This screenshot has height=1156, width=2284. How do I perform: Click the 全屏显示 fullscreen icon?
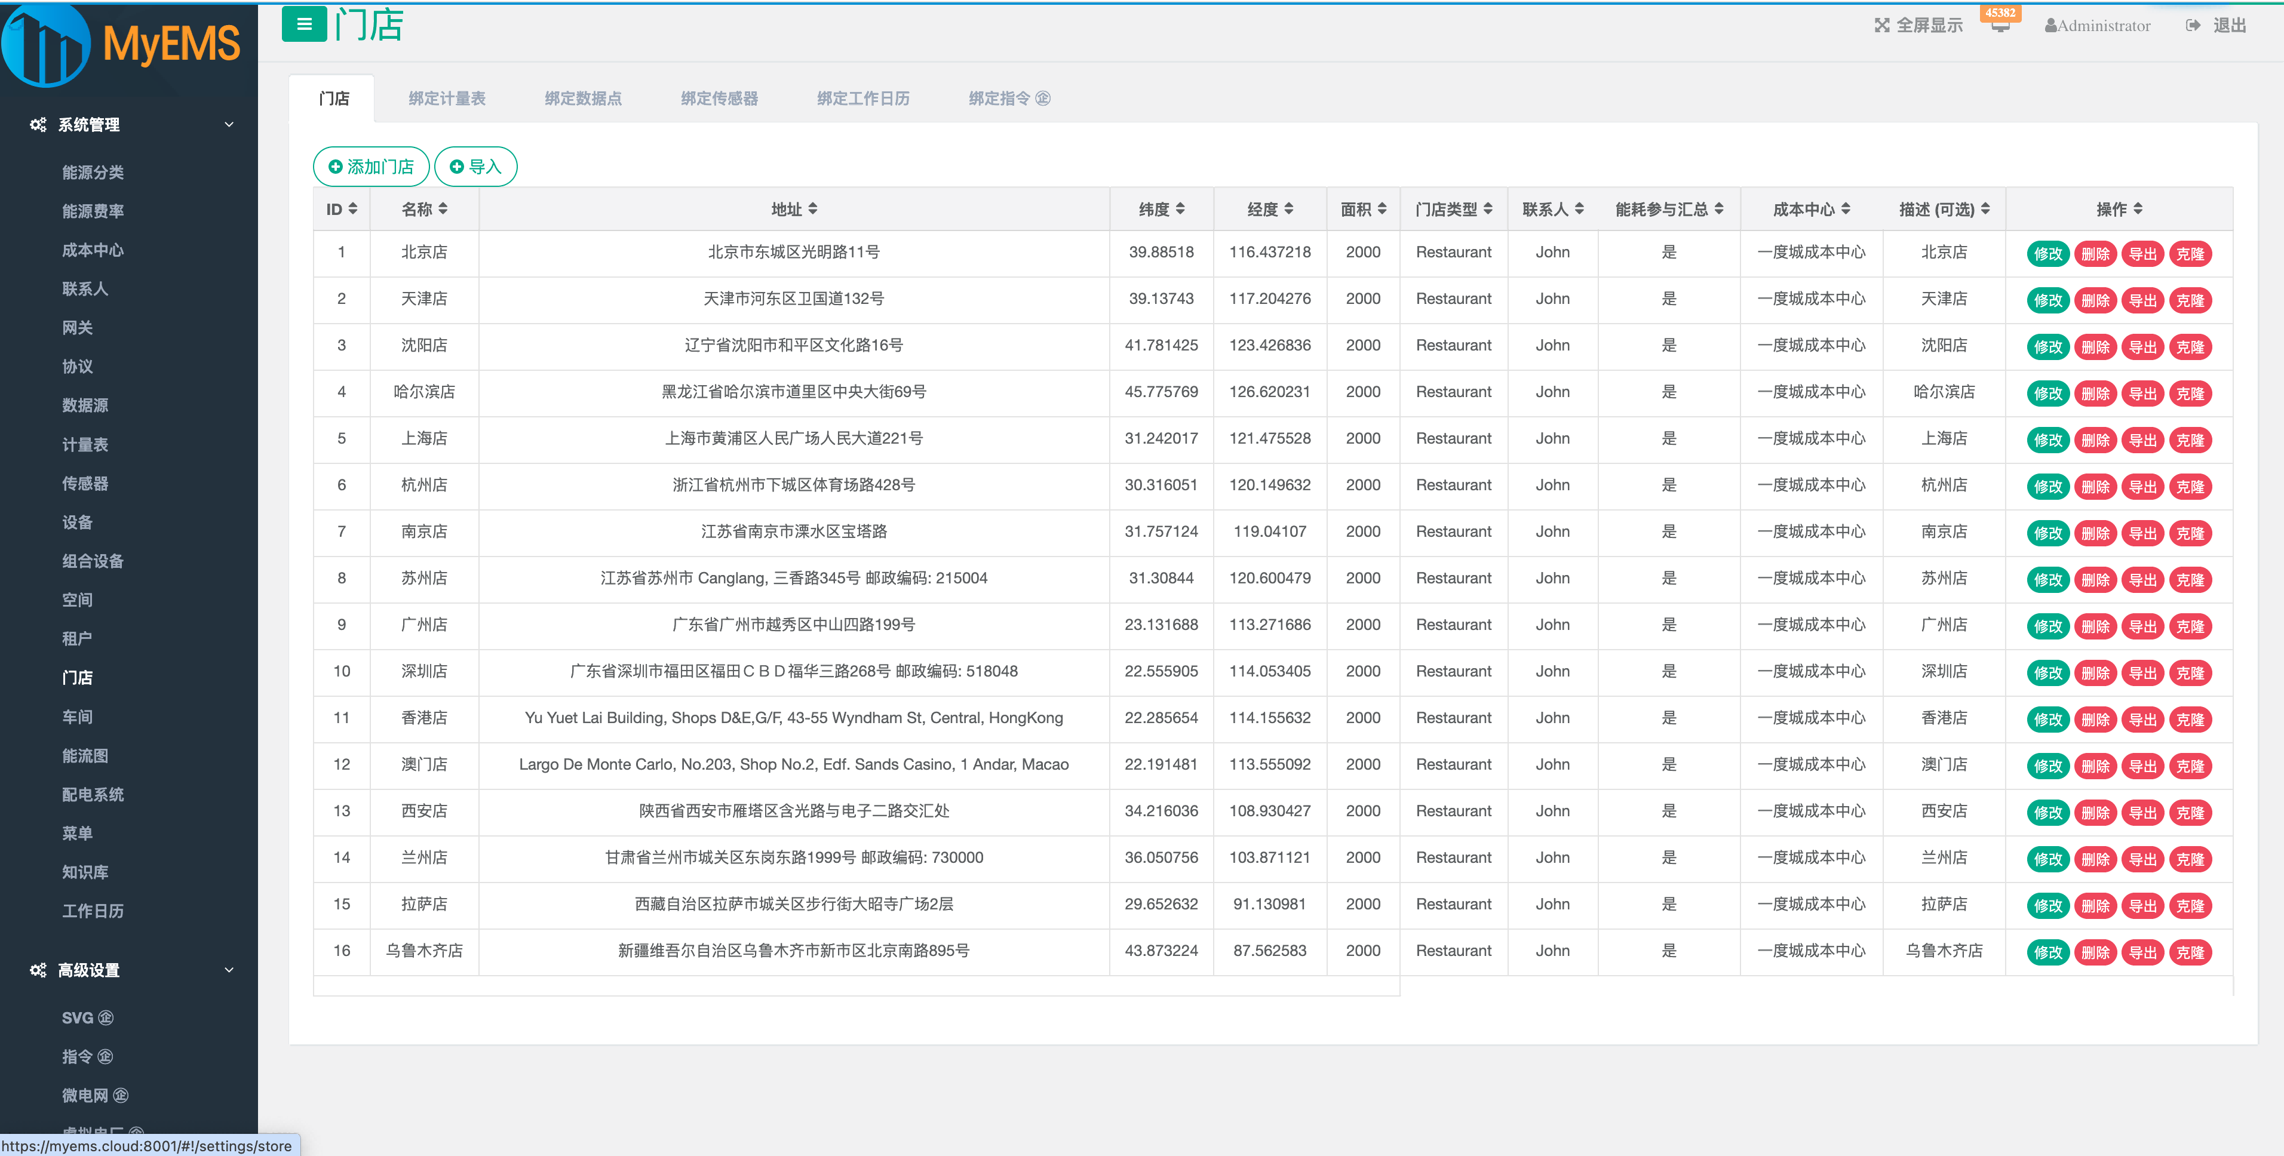click(x=1883, y=25)
